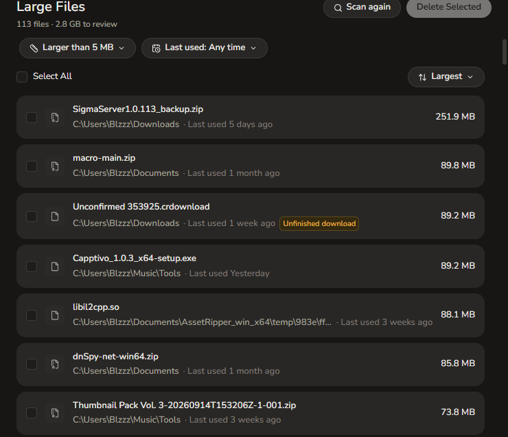Check the Unconfirmed 353925.crdownload checkbox
508x437 pixels.
(x=32, y=216)
